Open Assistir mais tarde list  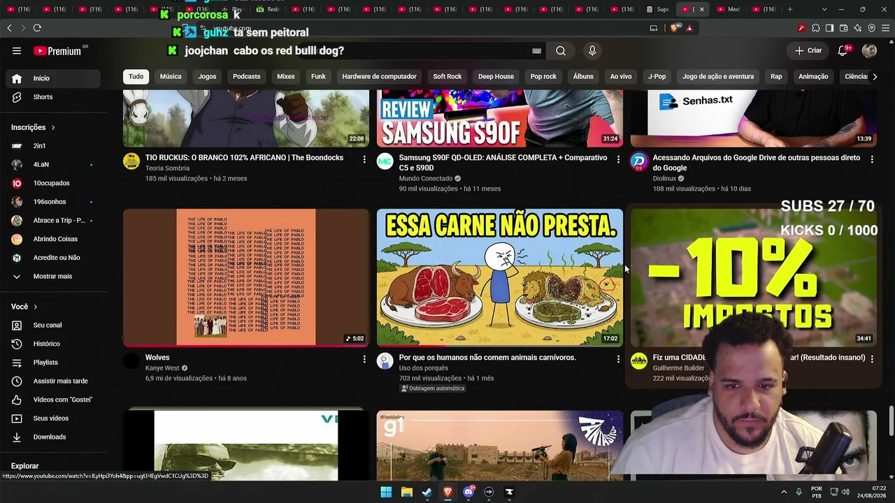tap(52, 381)
